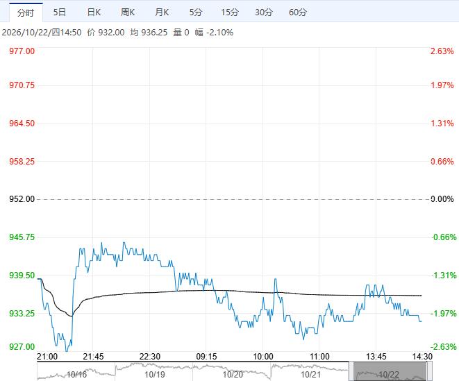Click the 964.50 price axis label
The height and width of the screenshot is (381, 459).
(x=22, y=124)
